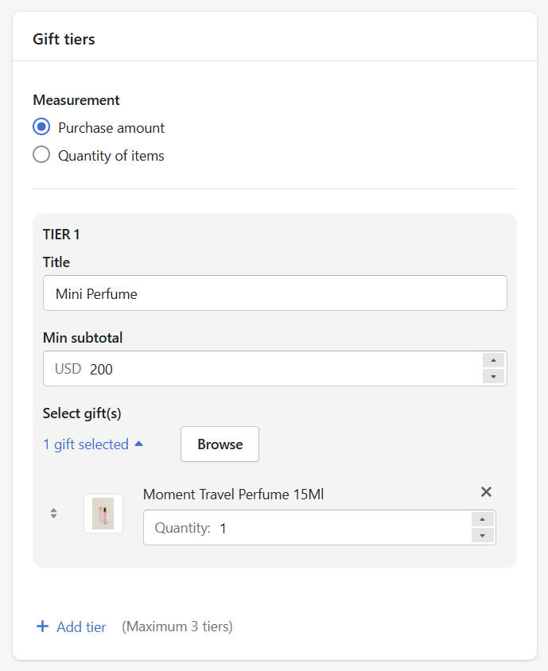Click the Purchase amount label text
The image size is (548, 671).
coord(111,128)
